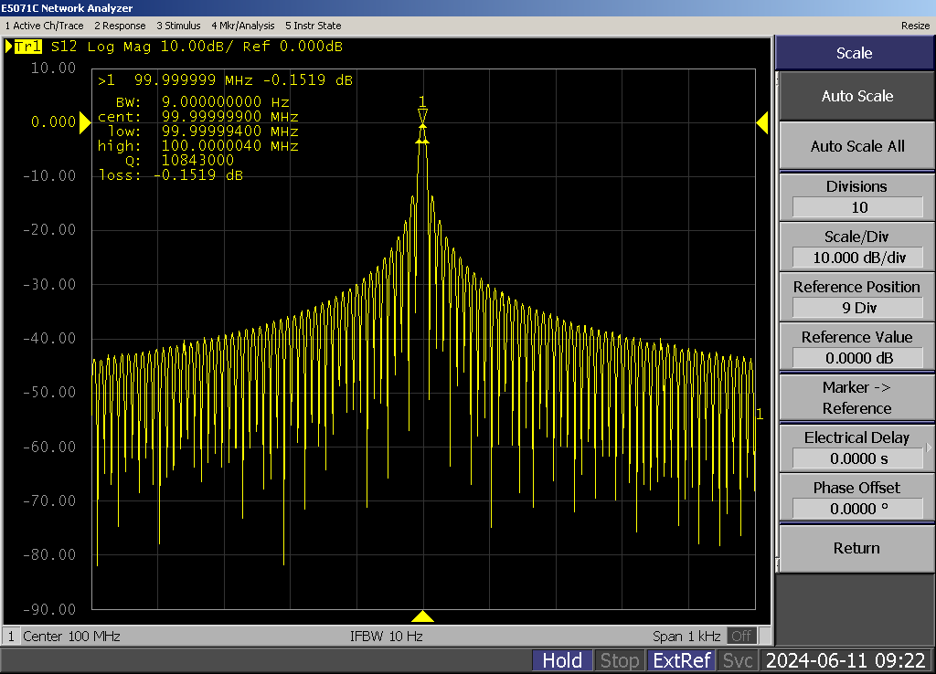Screen dimensions: 936x674
Task: Open the Active Ch/Trace menu
Action: tap(44, 26)
